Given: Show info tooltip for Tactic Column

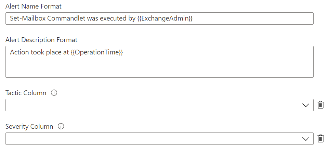Looking at the screenshot, I should (x=54, y=93).
